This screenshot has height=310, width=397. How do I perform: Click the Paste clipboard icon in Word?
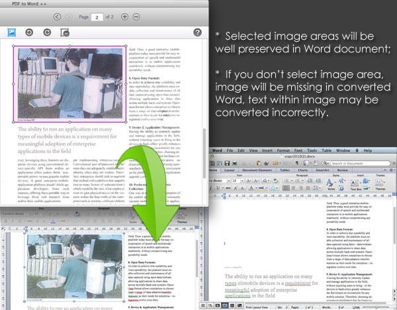click(259, 163)
